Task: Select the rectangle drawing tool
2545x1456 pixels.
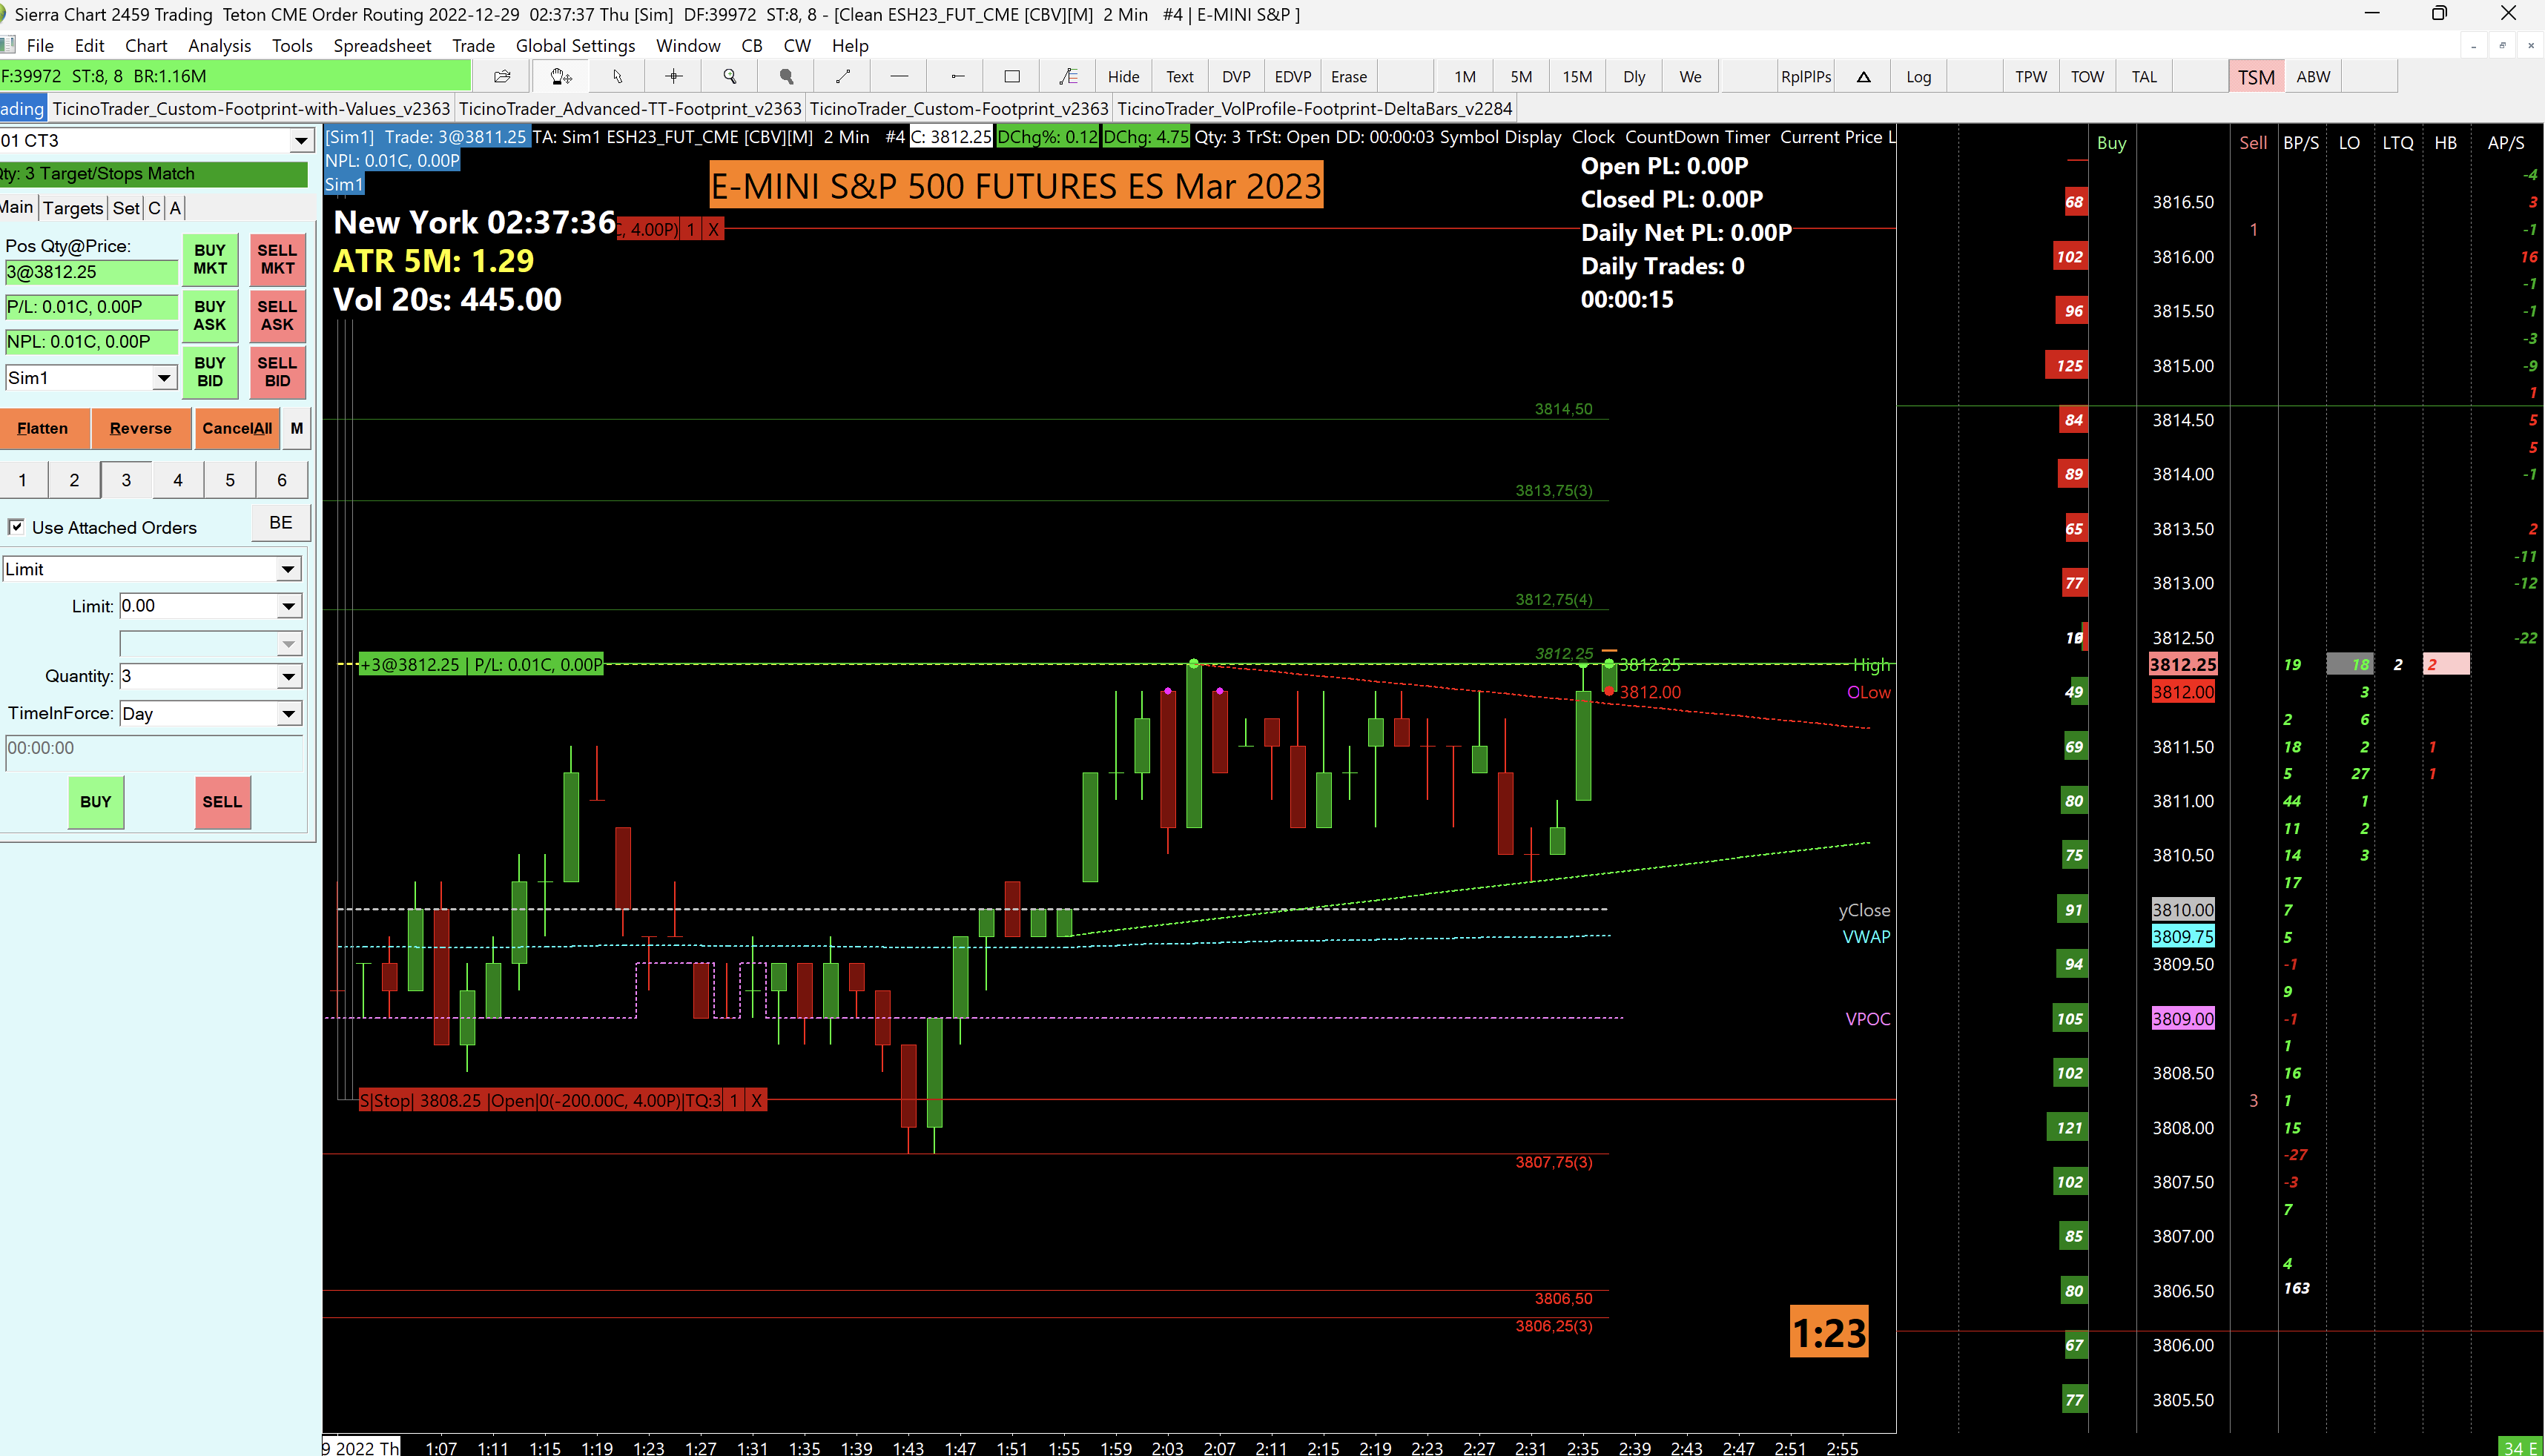Action: coord(1012,77)
